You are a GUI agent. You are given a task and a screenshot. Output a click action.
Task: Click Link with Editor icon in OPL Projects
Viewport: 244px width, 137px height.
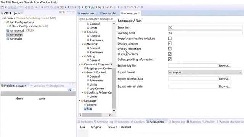64,12
